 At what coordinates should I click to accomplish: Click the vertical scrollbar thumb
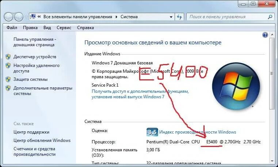click(x=272, y=73)
